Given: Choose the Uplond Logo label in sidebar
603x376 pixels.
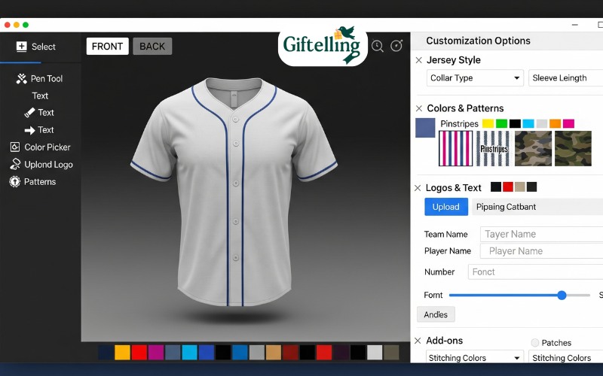Looking at the screenshot, I should point(48,165).
